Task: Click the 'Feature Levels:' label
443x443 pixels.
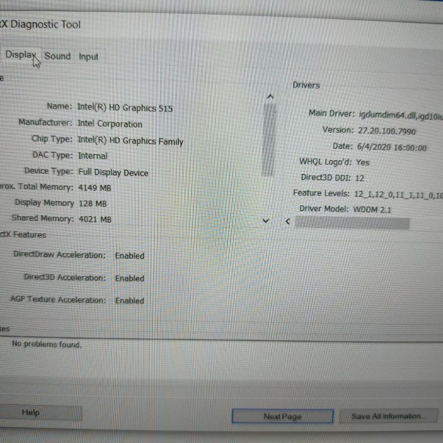Action: click(x=321, y=193)
